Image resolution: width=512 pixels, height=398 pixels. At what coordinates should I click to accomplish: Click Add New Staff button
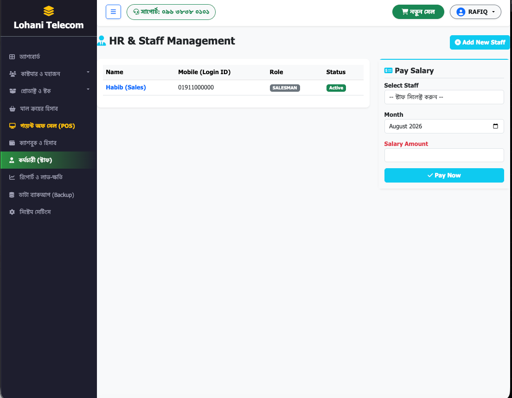click(480, 43)
